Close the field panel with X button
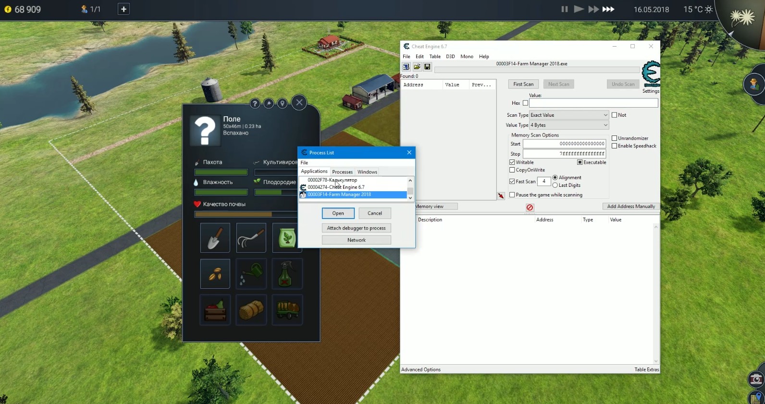Image resolution: width=765 pixels, height=404 pixels. 299,102
